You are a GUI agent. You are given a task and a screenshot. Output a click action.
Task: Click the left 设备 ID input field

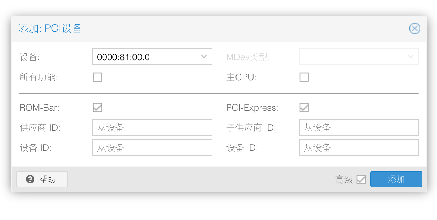pos(152,147)
